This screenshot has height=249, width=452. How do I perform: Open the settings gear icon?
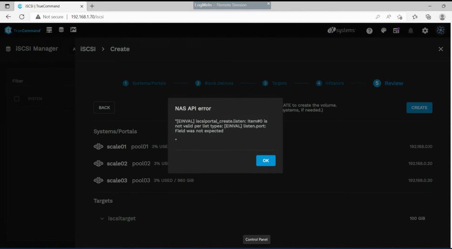click(x=425, y=31)
